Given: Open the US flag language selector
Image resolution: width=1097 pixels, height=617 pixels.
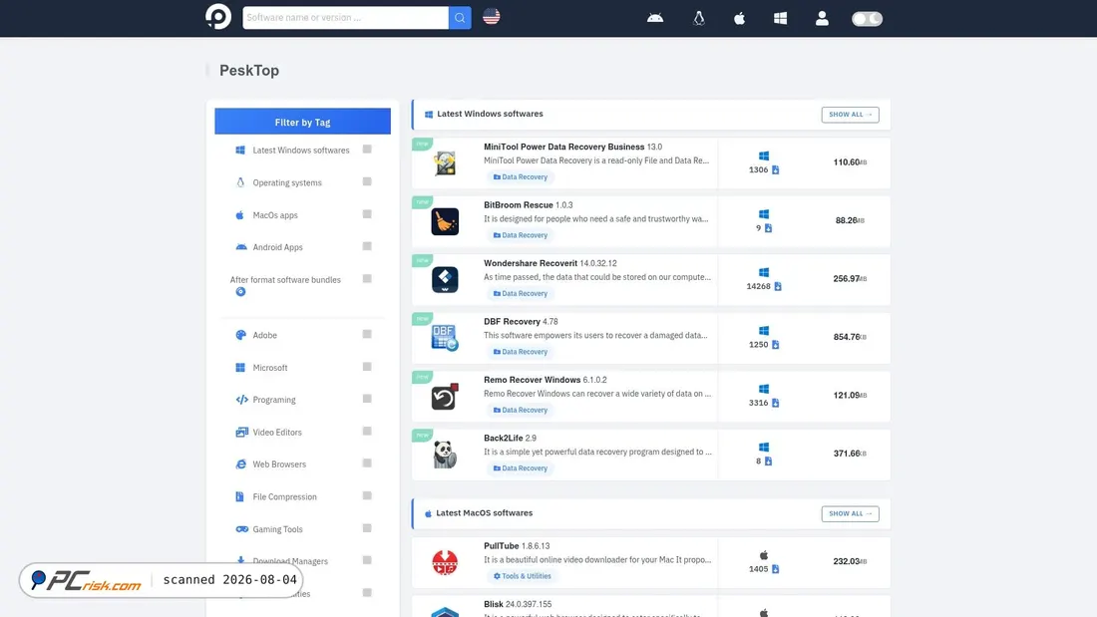Looking at the screenshot, I should [491, 17].
